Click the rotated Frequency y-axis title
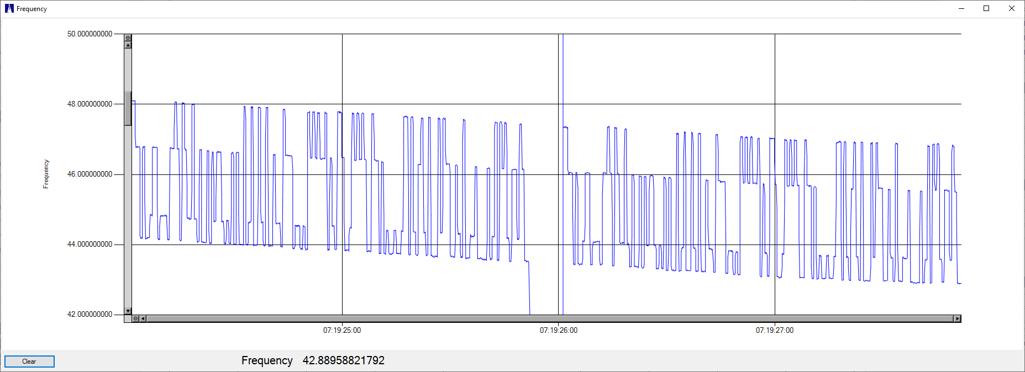This screenshot has height=372, width=1025. 46,174
